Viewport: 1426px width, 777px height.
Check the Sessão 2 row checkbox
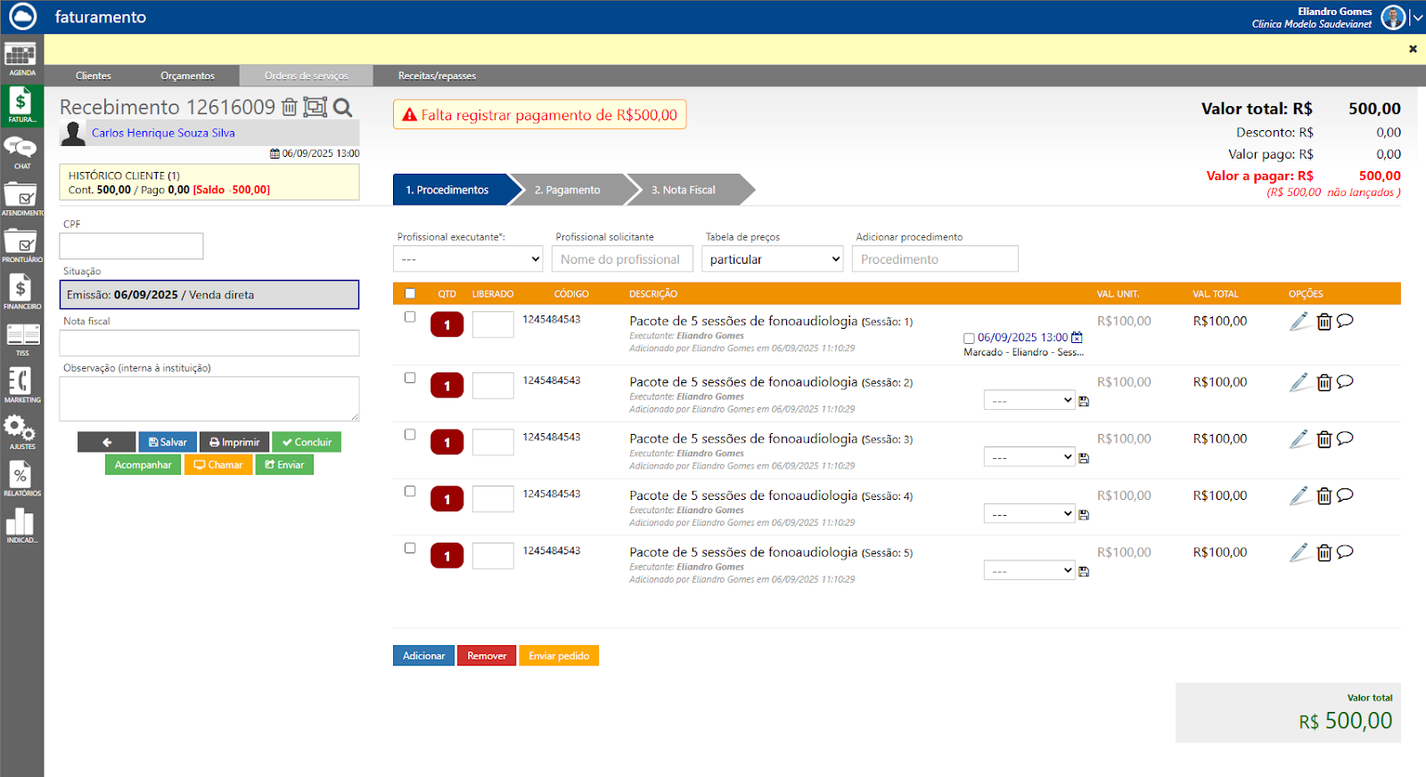coord(410,378)
